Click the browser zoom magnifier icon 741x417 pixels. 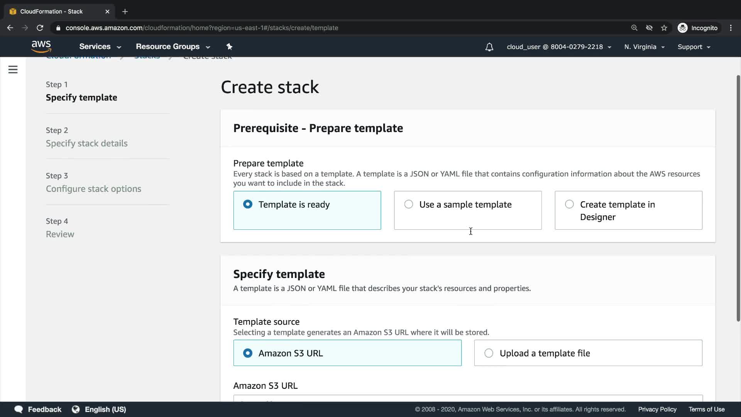pyautogui.click(x=634, y=28)
